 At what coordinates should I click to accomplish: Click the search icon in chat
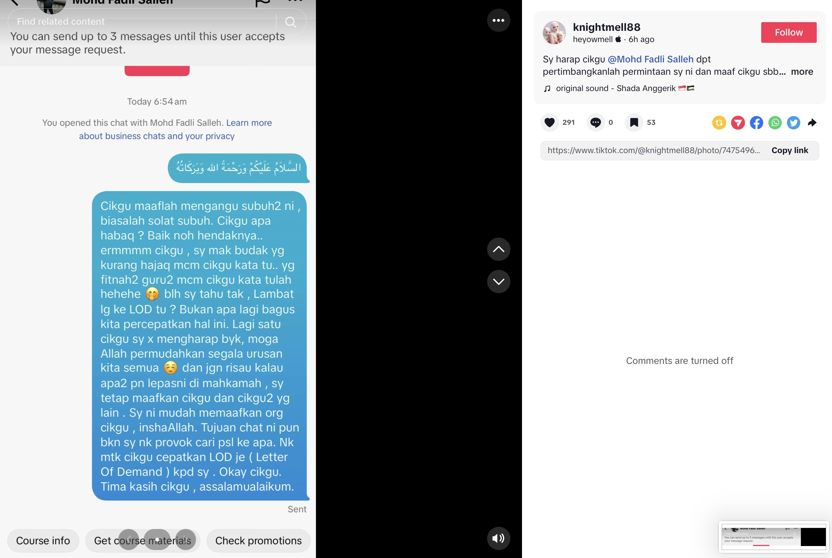pyautogui.click(x=290, y=21)
